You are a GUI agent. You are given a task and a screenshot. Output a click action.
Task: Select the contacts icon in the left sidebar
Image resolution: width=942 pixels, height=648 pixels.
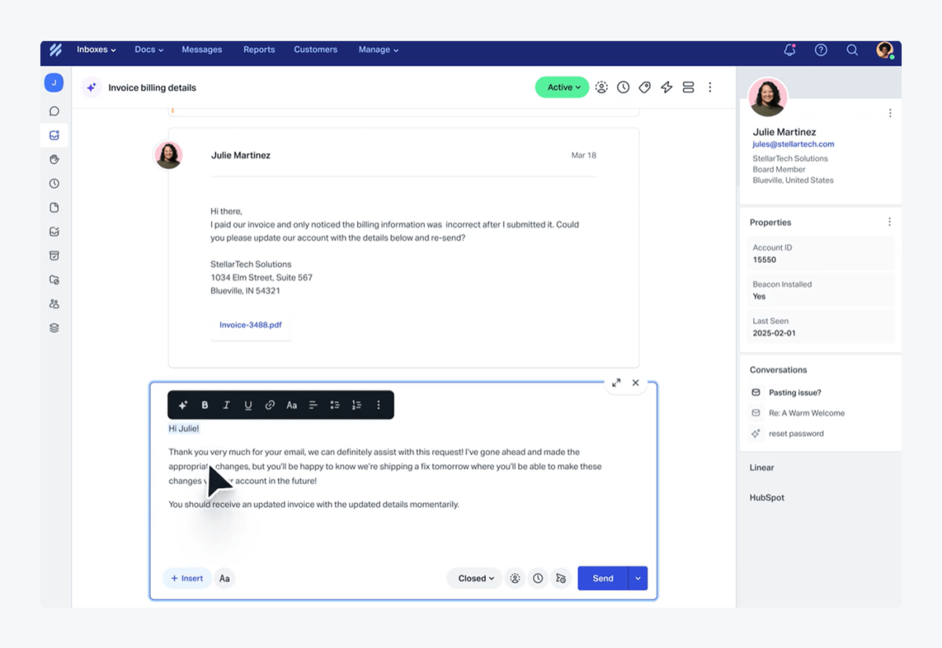click(x=53, y=304)
